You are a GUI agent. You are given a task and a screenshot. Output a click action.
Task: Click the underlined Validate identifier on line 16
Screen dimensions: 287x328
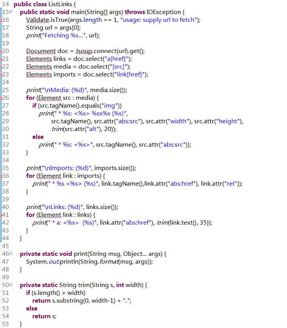pyautogui.click(x=38, y=20)
